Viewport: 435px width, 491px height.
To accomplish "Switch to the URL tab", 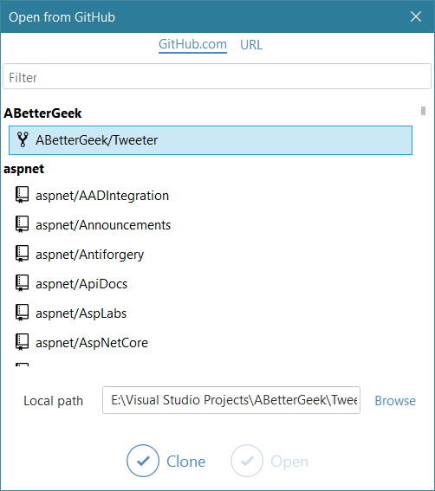I will (251, 45).
